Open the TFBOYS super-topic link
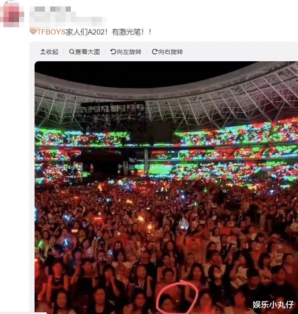The image size is (298, 314). (x=51, y=32)
